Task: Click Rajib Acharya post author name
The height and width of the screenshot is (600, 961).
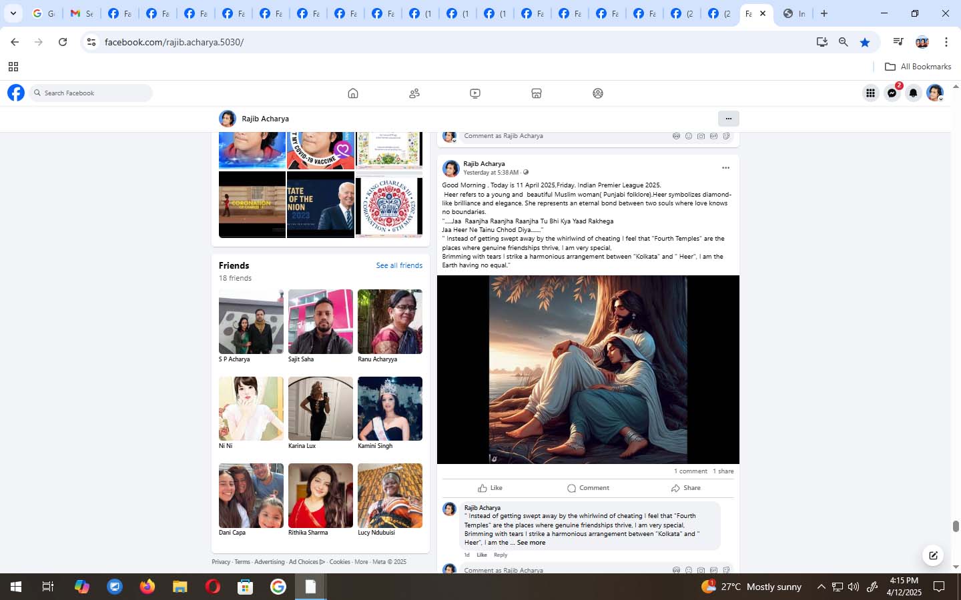Action: pos(484,163)
